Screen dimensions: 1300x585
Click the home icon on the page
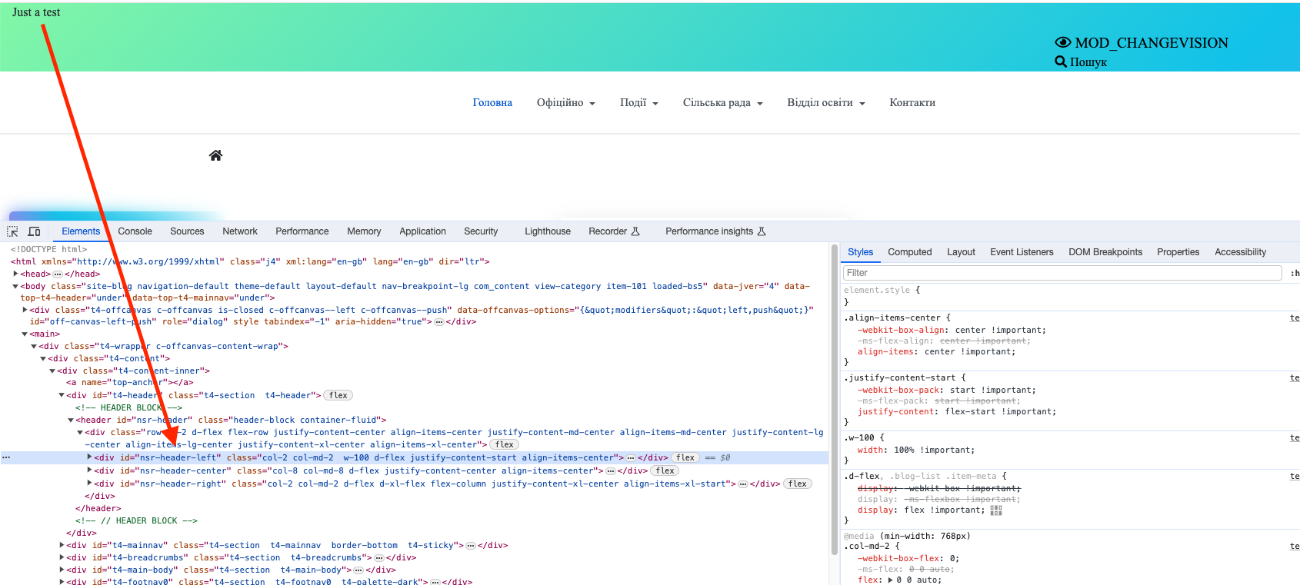coord(215,155)
